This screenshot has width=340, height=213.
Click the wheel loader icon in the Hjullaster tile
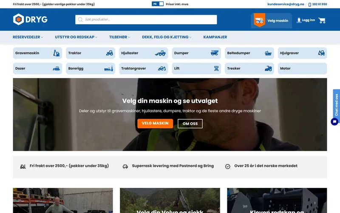tap(160, 53)
